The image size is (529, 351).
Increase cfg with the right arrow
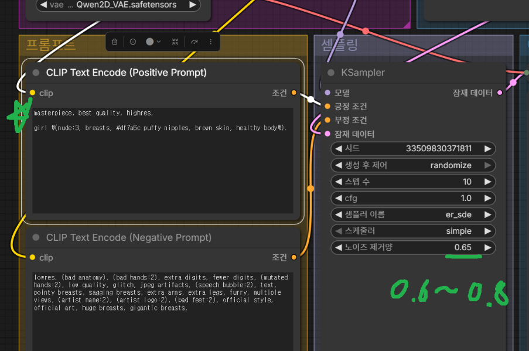click(x=487, y=198)
